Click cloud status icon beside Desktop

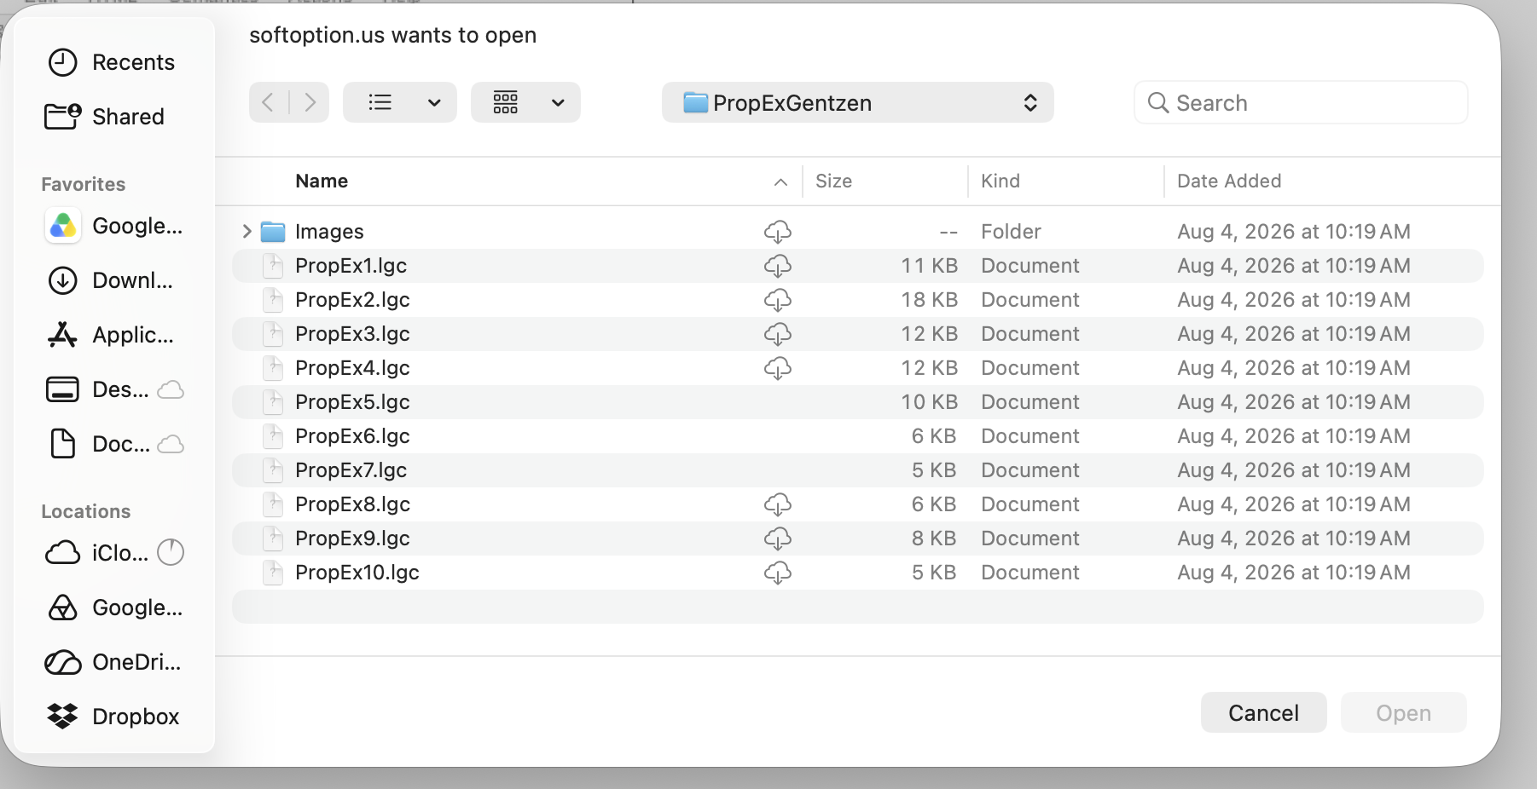click(x=171, y=390)
